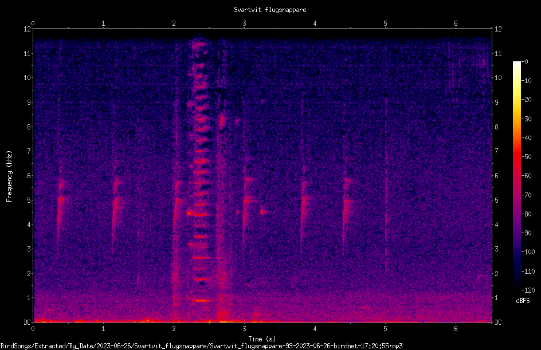Click the "Svartvit flugsnappare" chart title
Screen dimensions: 541x350
(x=270, y=10)
